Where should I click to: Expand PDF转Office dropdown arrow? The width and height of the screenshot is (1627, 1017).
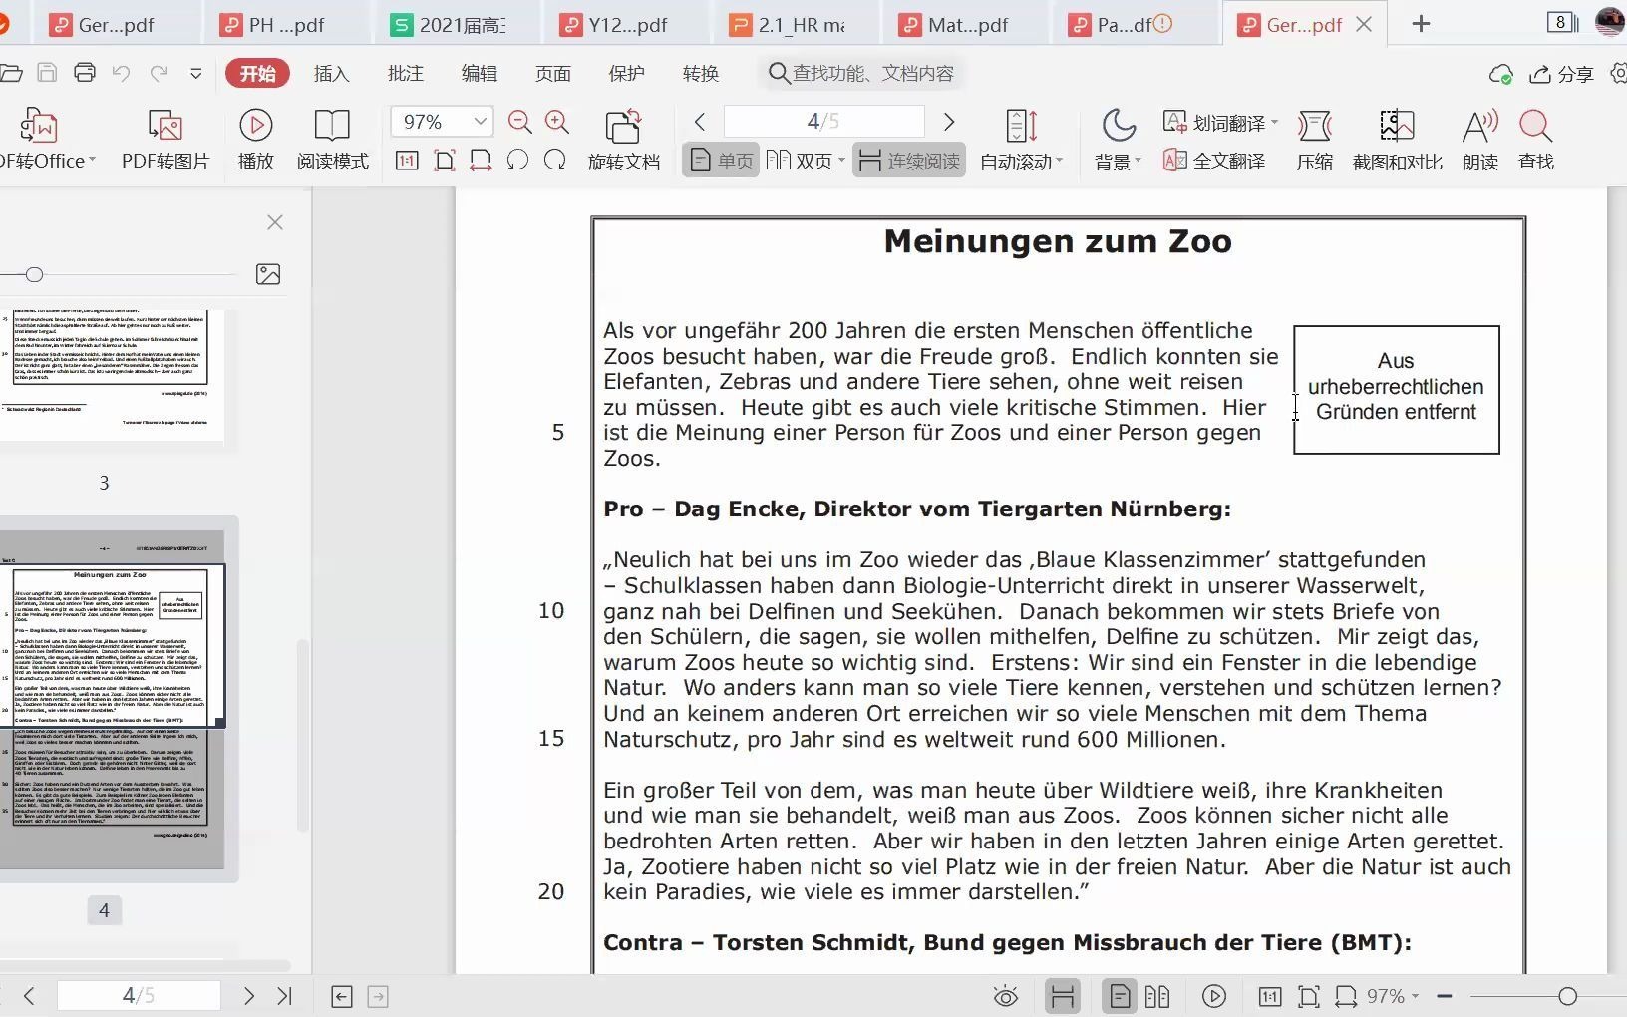pyautogui.click(x=92, y=161)
